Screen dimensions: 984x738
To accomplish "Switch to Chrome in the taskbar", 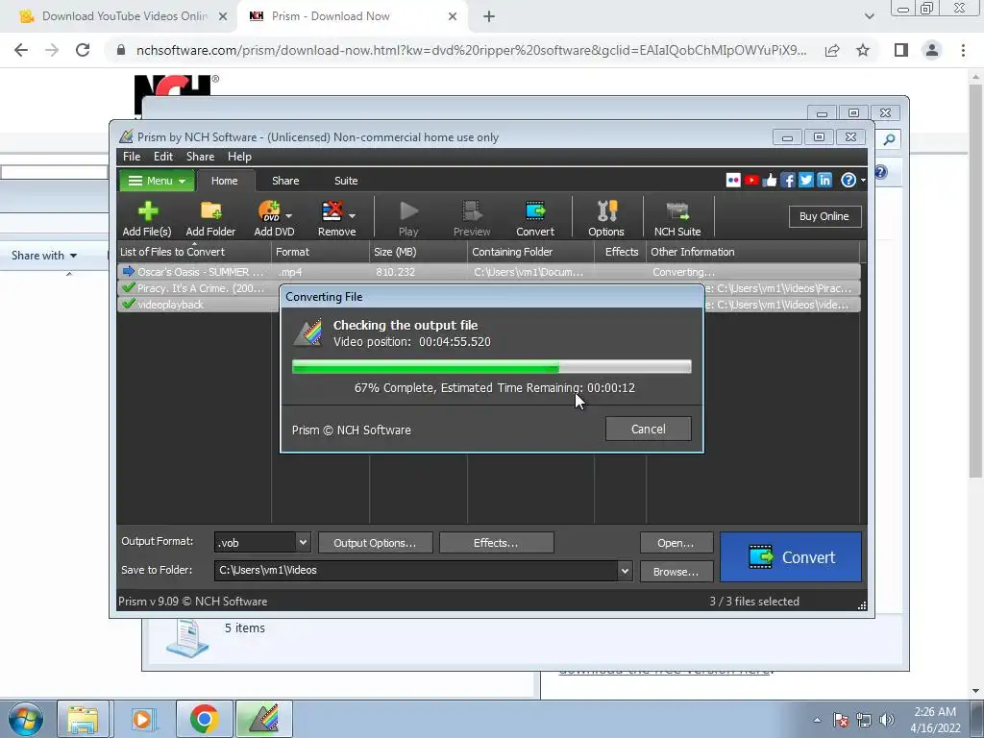I will point(204,719).
